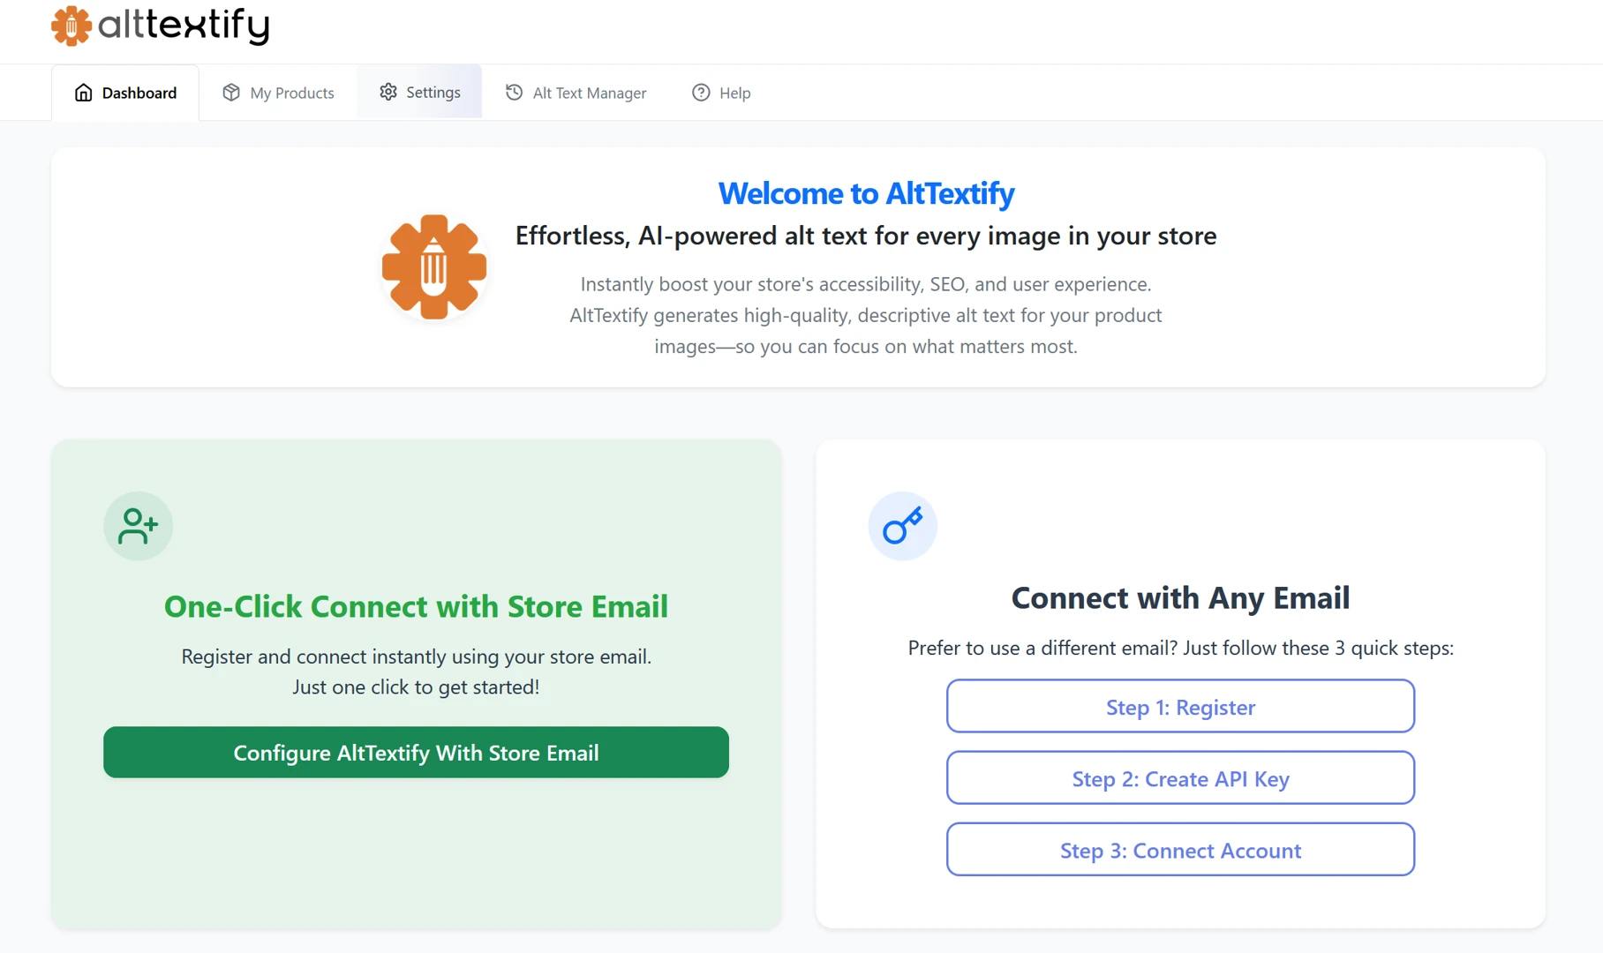
Task: Open the Alt Text Manager tab
Action: pyautogui.click(x=588, y=92)
